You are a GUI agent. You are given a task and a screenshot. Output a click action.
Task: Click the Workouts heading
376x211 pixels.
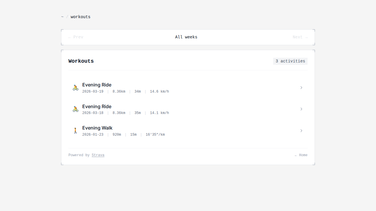pyautogui.click(x=81, y=61)
